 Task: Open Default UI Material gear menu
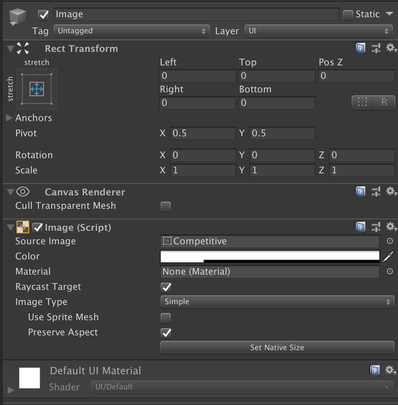point(391,370)
